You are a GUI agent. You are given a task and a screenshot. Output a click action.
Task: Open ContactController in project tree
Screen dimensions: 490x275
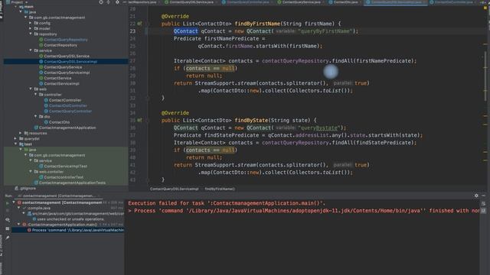pyautogui.click(x=65, y=100)
